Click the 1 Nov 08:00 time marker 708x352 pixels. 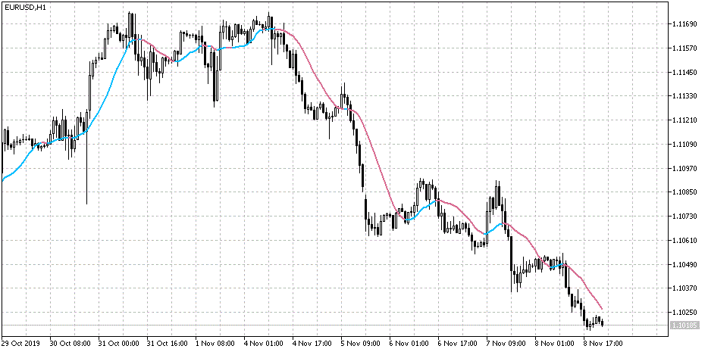point(218,342)
